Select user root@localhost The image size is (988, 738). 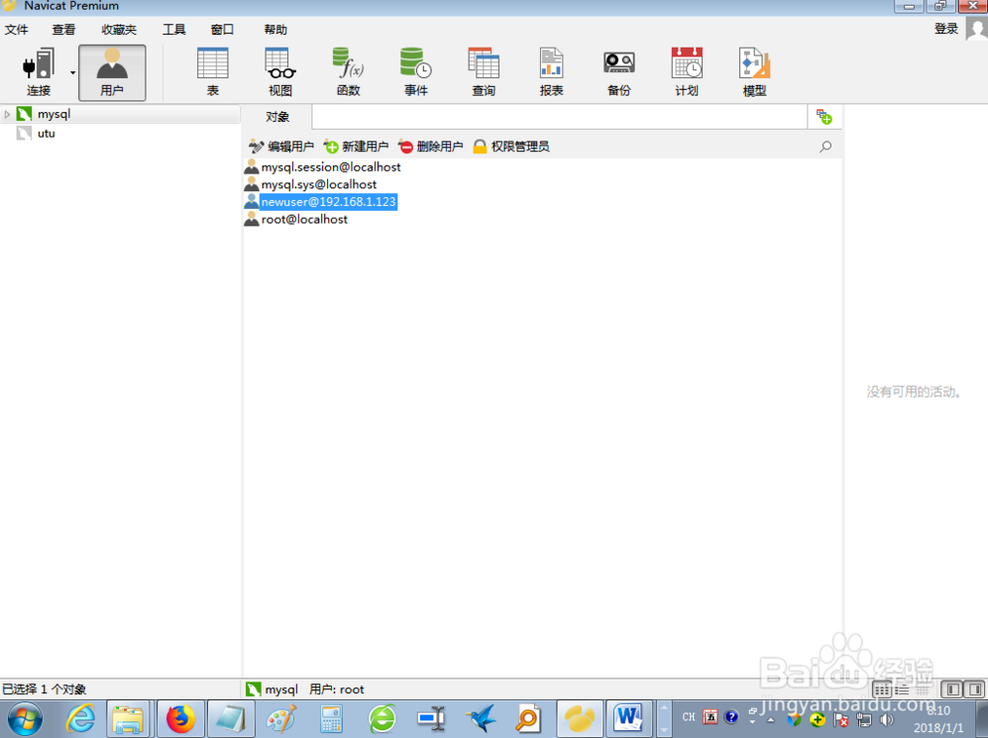(296, 219)
